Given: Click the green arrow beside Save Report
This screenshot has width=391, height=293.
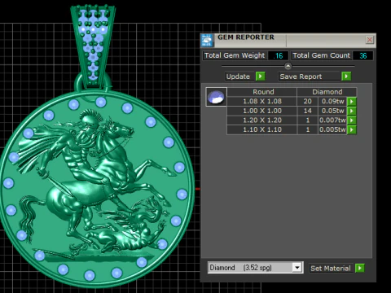Looking at the screenshot, I should 346,77.
